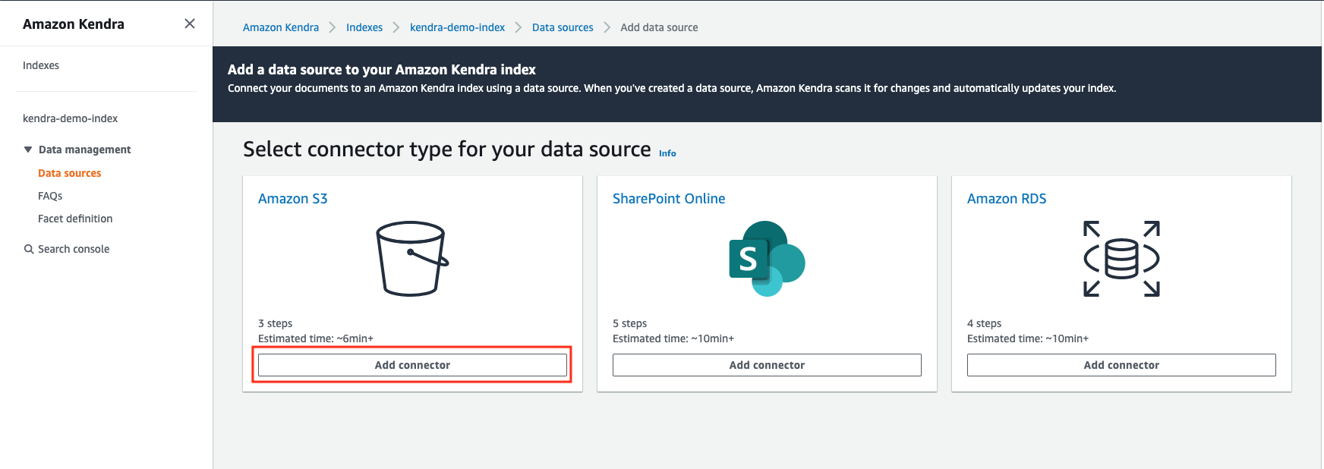Click the SharePoint Online logo icon
Viewport: 1324px width, 469px height.
tap(767, 259)
